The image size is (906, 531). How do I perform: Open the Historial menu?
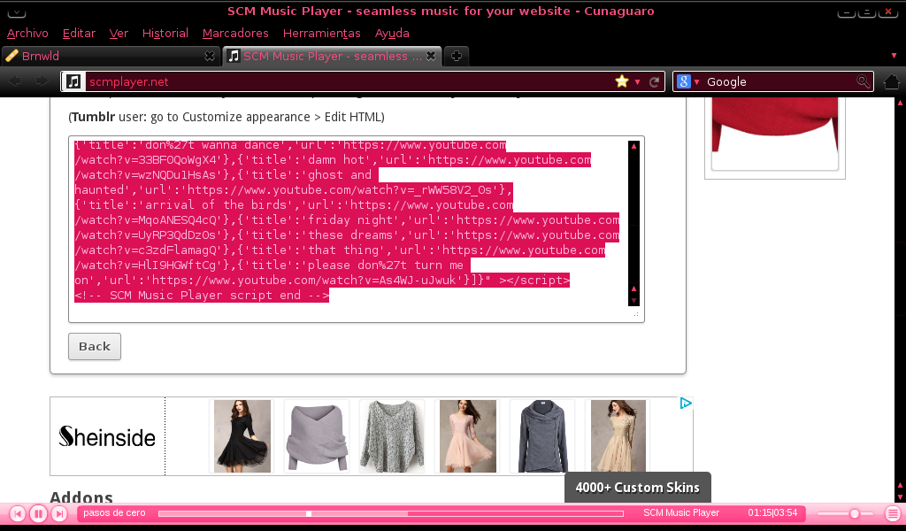click(x=165, y=34)
